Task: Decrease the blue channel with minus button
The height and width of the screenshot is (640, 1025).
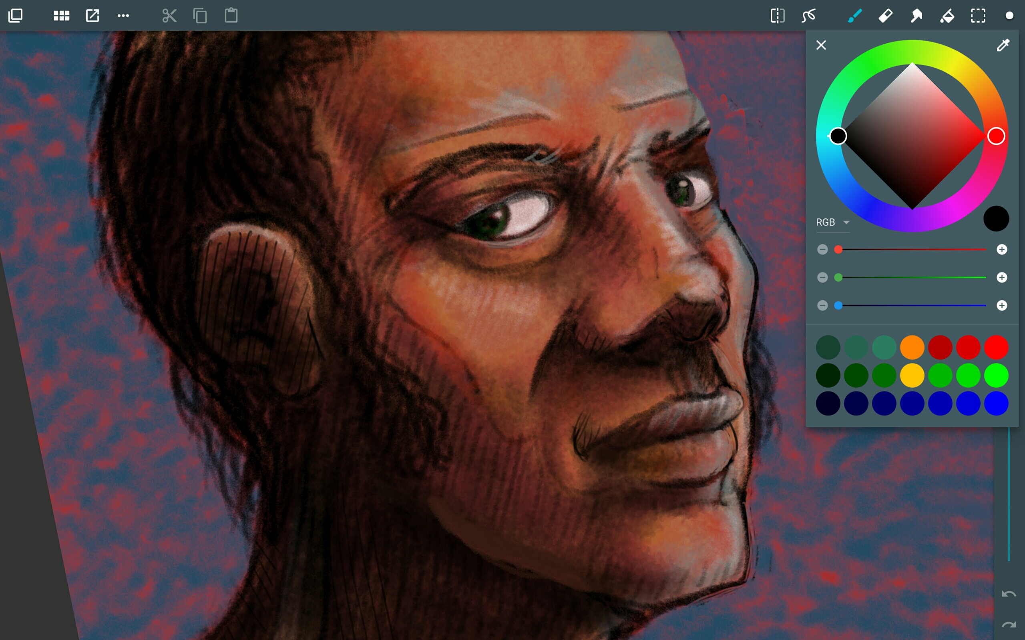Action: [x=823, y=305]
